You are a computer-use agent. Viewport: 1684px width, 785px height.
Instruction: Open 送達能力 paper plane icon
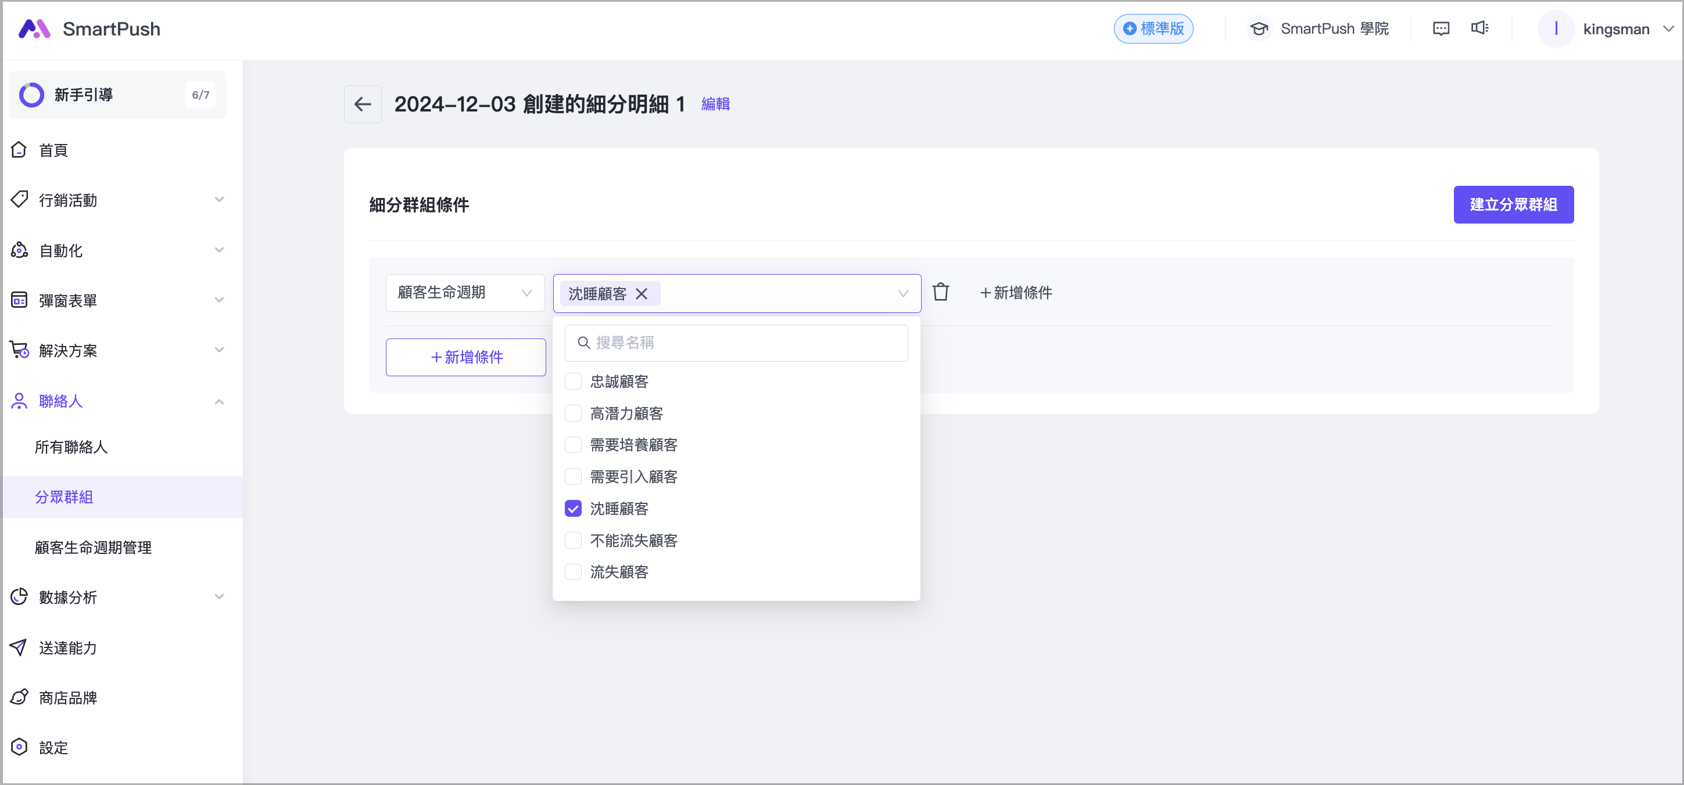[19, 647]
